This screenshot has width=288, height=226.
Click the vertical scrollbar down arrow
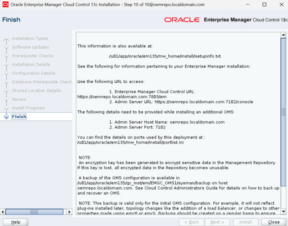[283, 211]
